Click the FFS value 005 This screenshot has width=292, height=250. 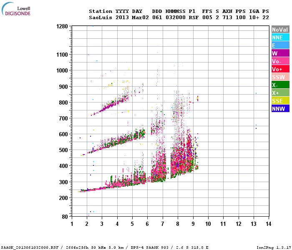pos(207,17)
